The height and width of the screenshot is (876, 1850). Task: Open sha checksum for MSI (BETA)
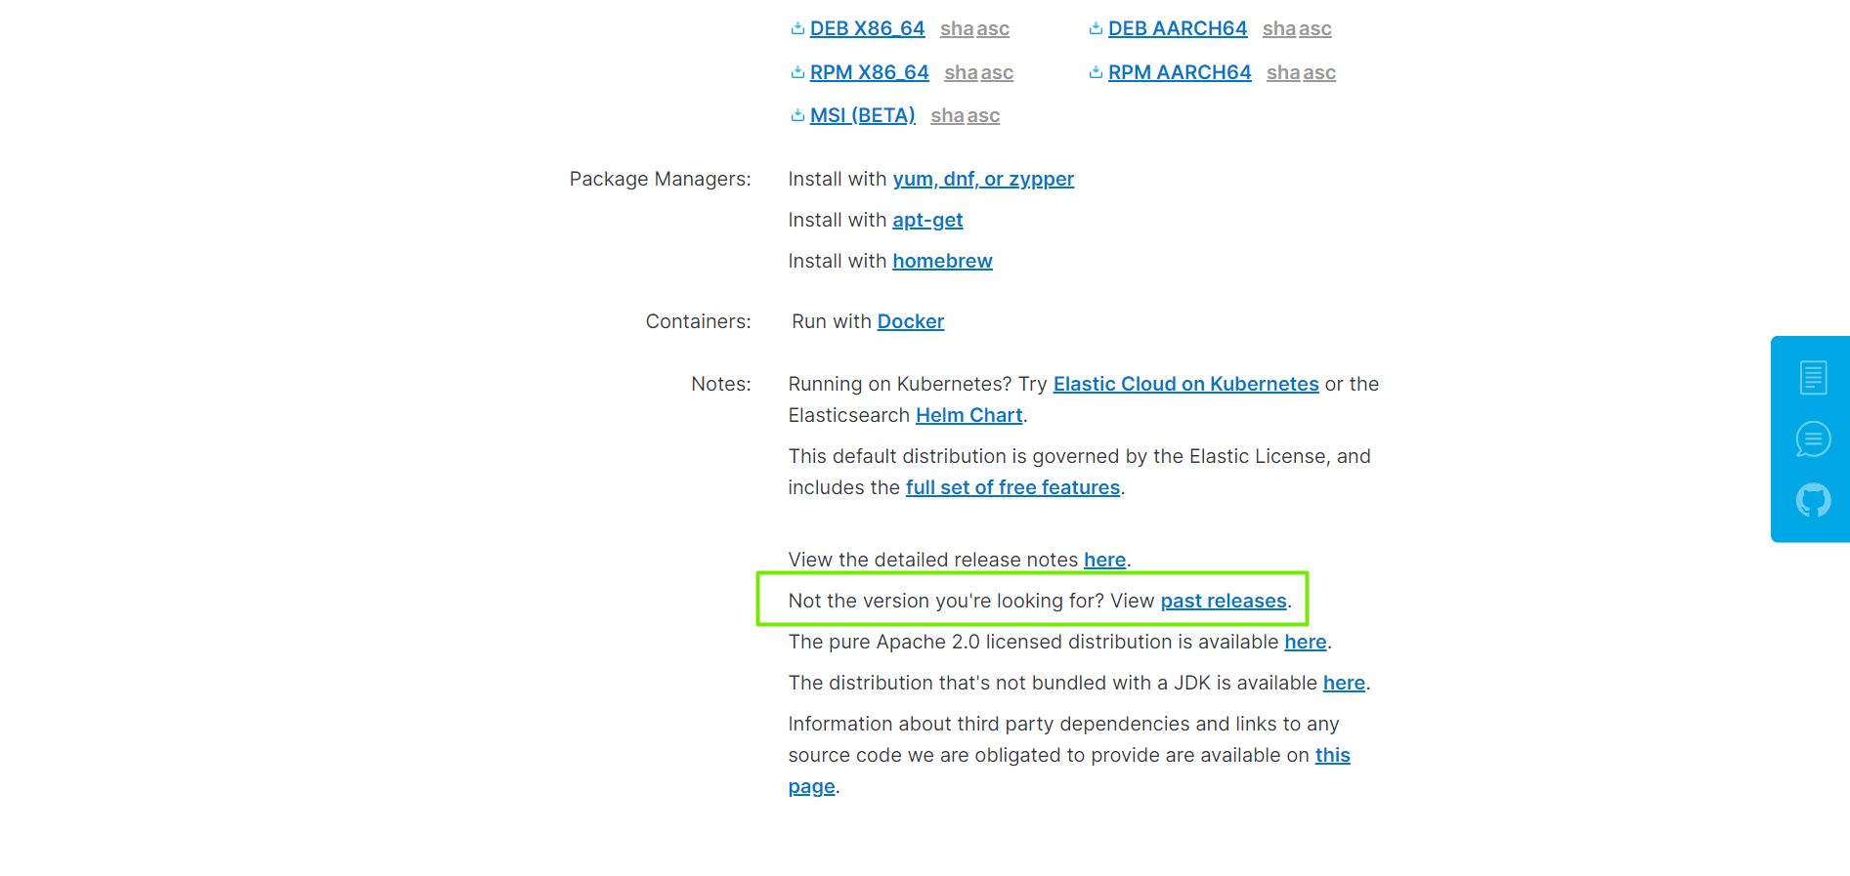(x=947, y=115)
